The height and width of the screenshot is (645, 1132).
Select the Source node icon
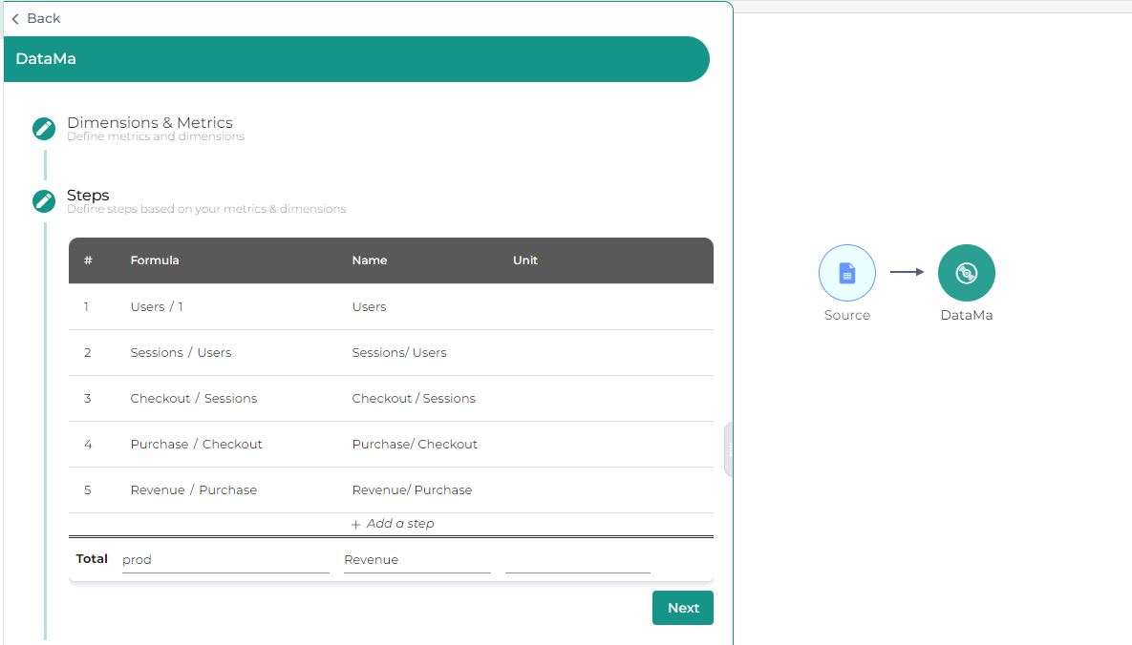(846, 273)
